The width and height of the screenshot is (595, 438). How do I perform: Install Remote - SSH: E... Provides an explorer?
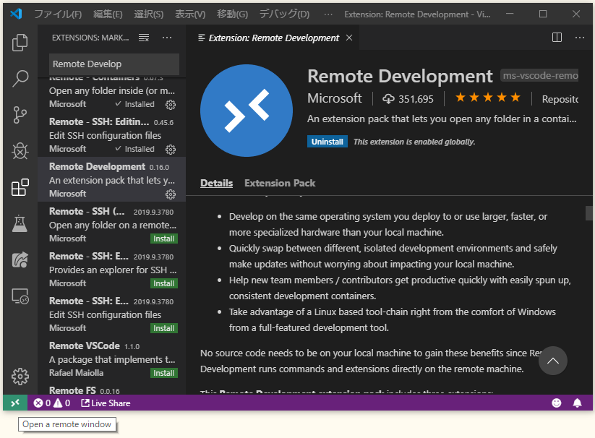(x=164, y=283)
